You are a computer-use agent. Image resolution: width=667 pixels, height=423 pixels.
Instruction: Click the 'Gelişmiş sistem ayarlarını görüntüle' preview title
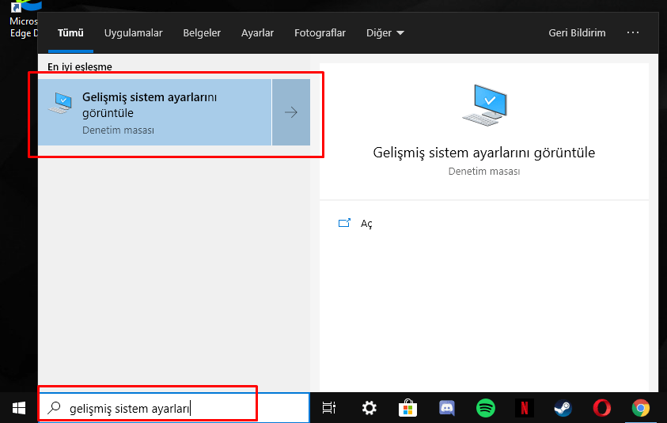[x=484, y=153]
